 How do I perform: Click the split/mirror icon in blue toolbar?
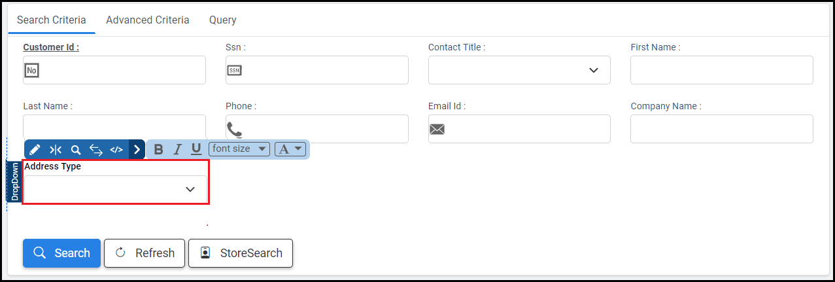pos(56,150)
